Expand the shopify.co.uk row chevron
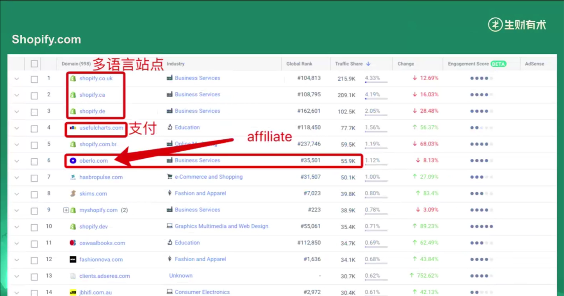The width and height of the screenshot is (564, 296). point(16,79)
